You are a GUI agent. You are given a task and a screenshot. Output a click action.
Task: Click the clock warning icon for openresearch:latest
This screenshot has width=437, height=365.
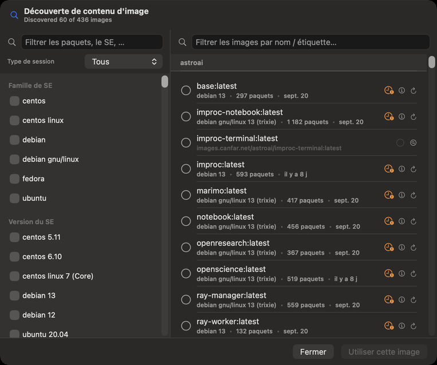click(x=389, y=247)
